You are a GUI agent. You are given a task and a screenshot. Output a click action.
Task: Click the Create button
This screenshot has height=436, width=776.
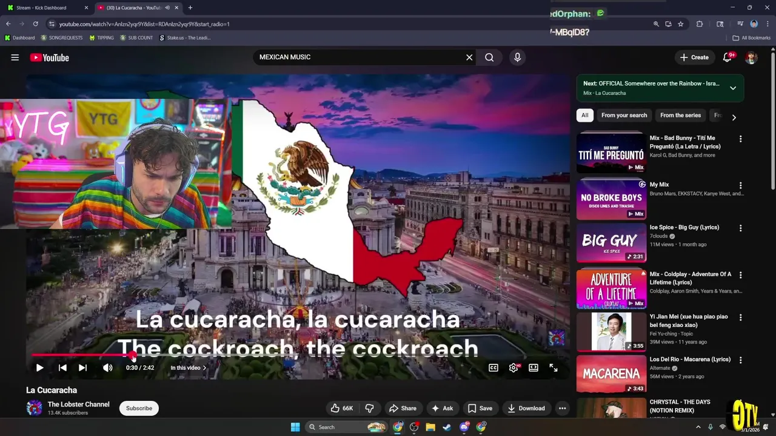tap(694, 58)
